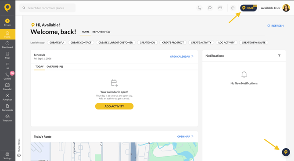Click the phone icon in header
The height and width of the screenshot is (161, 294).
coord(199,8)
